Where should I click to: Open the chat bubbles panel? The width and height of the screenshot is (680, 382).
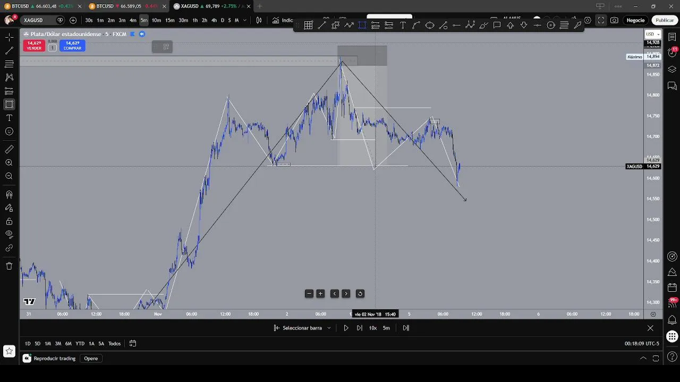tap(672, 86)
